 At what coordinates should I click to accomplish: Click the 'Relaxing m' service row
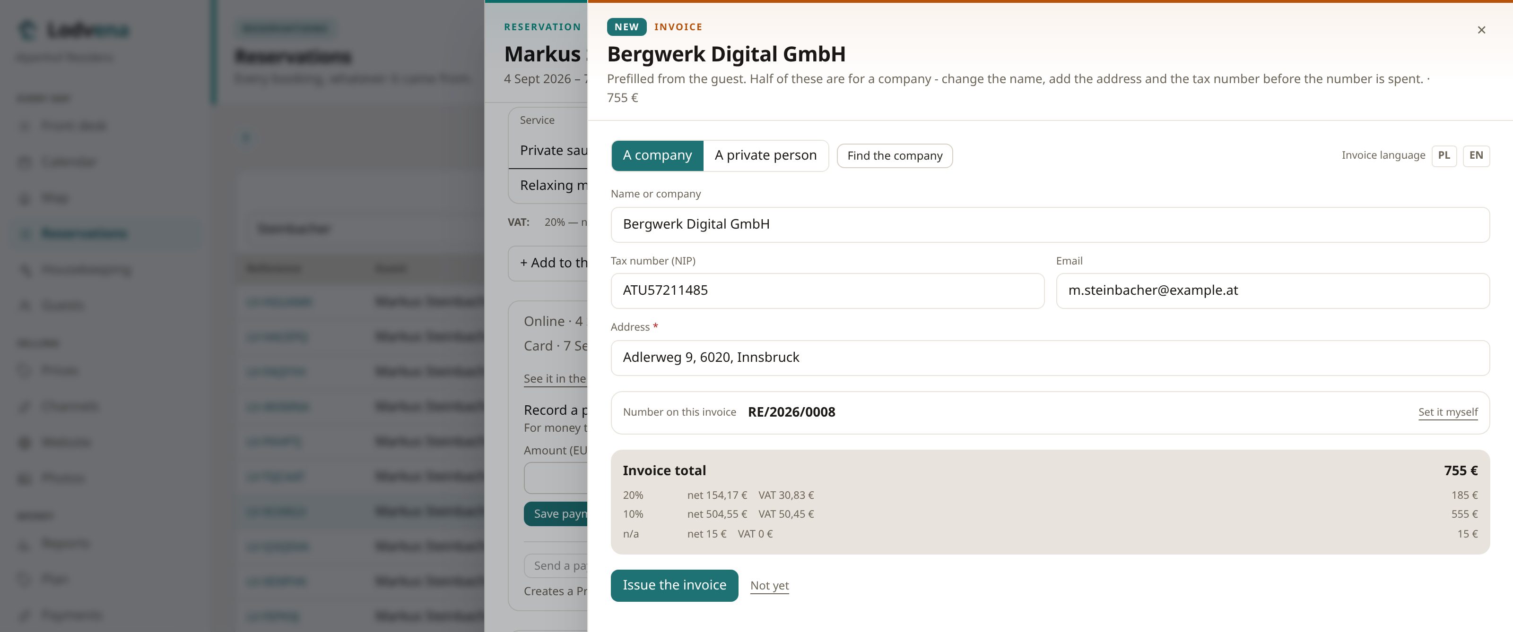(x=548, y=186)
